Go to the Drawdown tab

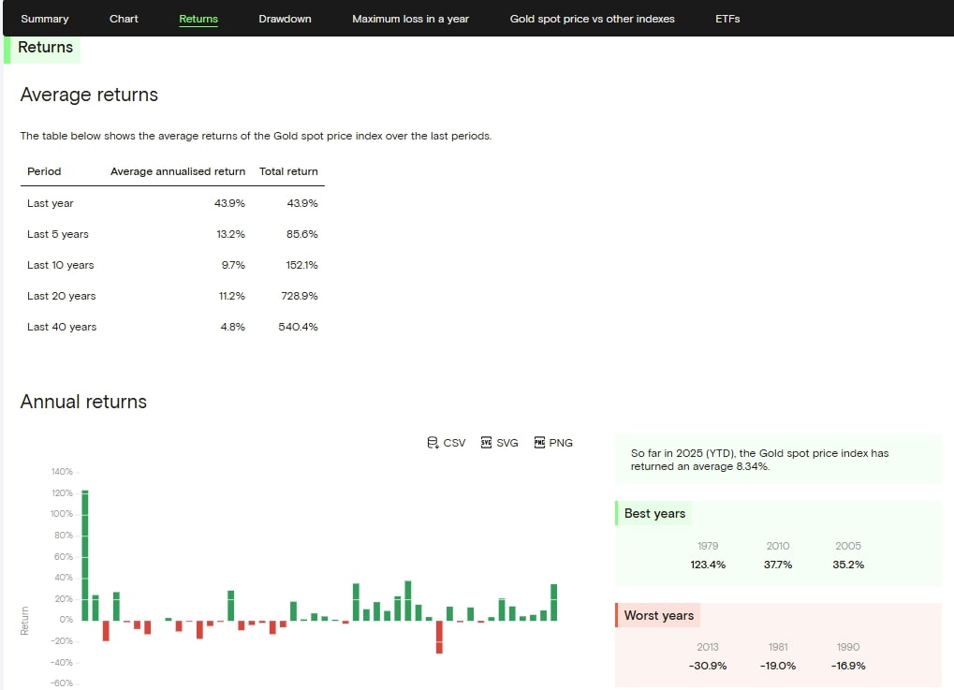point(285,19)
